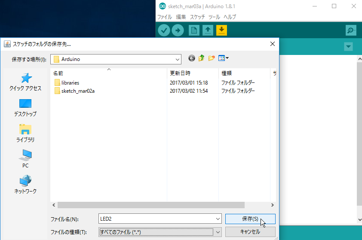Open the ファイル menu
This screenshot has width=362, height=240.
(164, 17)
